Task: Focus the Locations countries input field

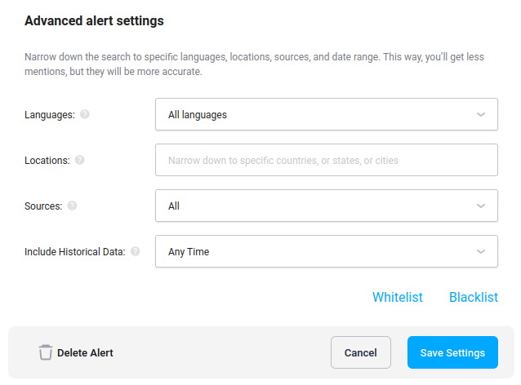Action: [327, 160]
